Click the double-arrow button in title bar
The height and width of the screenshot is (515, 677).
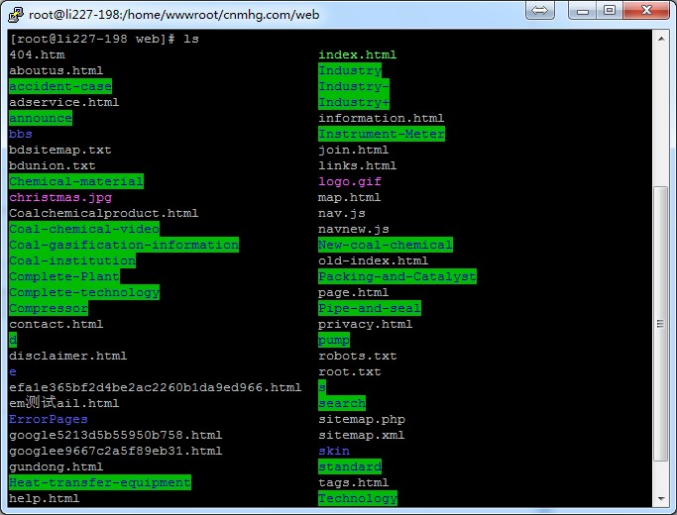point(540,11)
